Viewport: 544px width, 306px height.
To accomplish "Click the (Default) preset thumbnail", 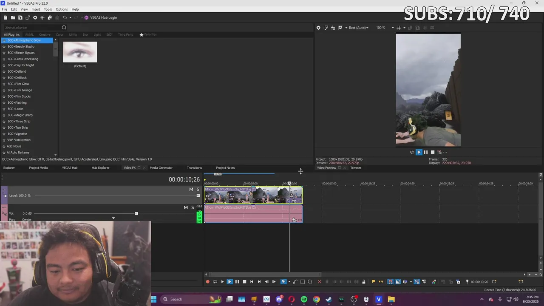I will coord(80,52).
